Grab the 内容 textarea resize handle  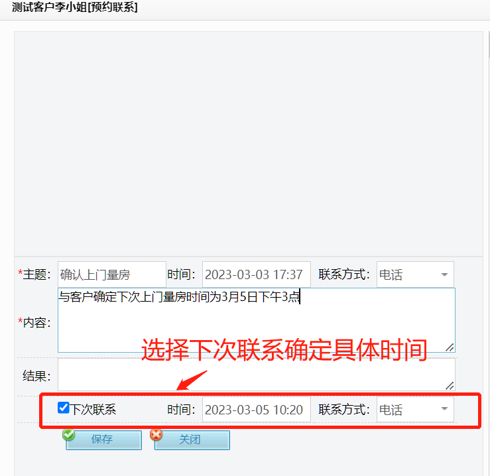coord(450,347)
